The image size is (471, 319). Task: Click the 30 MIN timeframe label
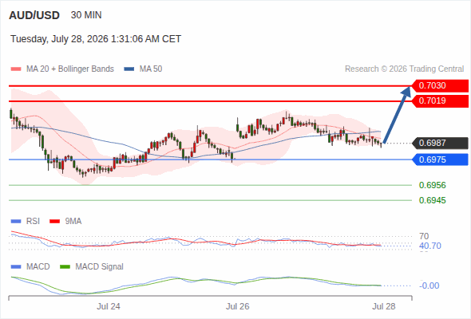point(86,15)
